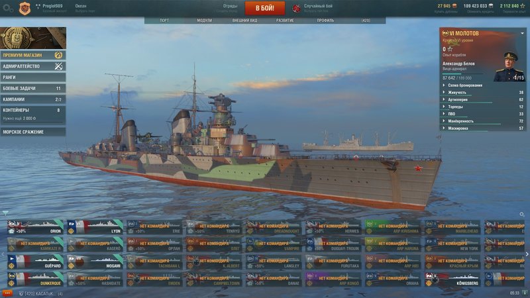Open the ship carousel filter funnel

5,213
